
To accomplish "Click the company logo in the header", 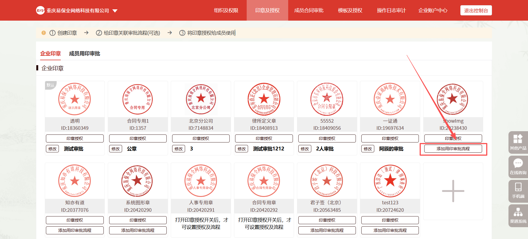I will (x=40, y=10).
